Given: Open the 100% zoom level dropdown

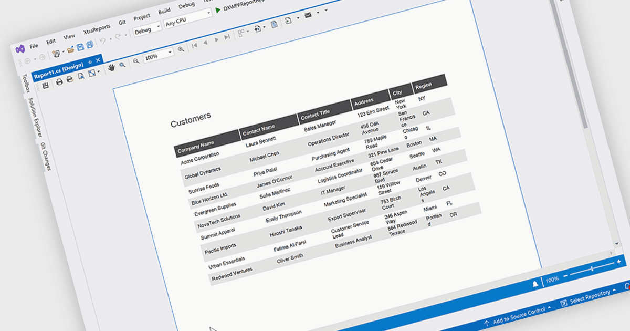Looking at the screenshot, I should 159,55.
